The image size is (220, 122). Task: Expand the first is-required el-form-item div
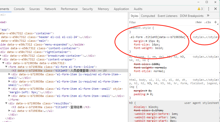(9, 74)
